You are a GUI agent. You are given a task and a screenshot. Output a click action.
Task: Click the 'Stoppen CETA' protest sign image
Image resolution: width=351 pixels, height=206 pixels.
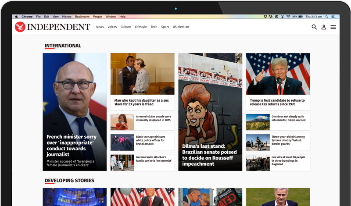click(x=210, y=197)
